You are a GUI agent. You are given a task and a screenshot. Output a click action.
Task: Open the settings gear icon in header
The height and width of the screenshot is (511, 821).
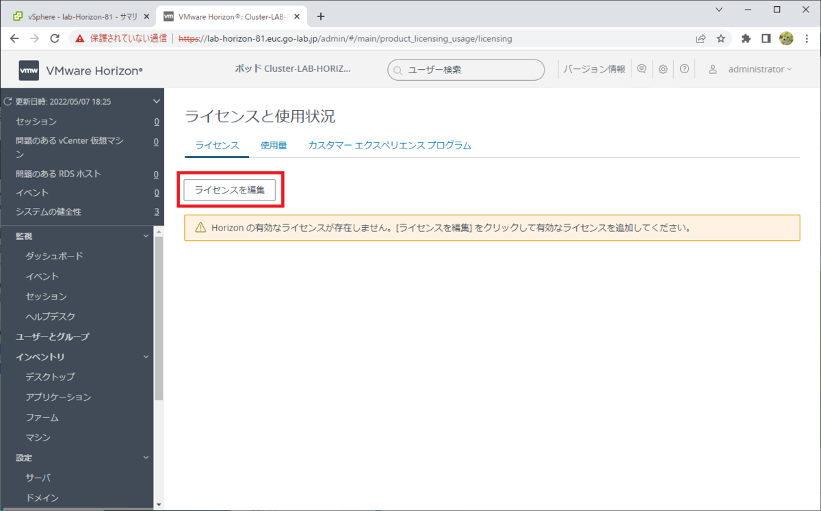click(x=663, y=69)
